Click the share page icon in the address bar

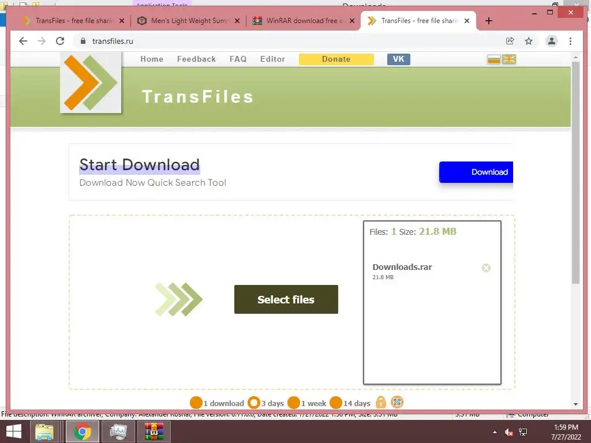510,41
